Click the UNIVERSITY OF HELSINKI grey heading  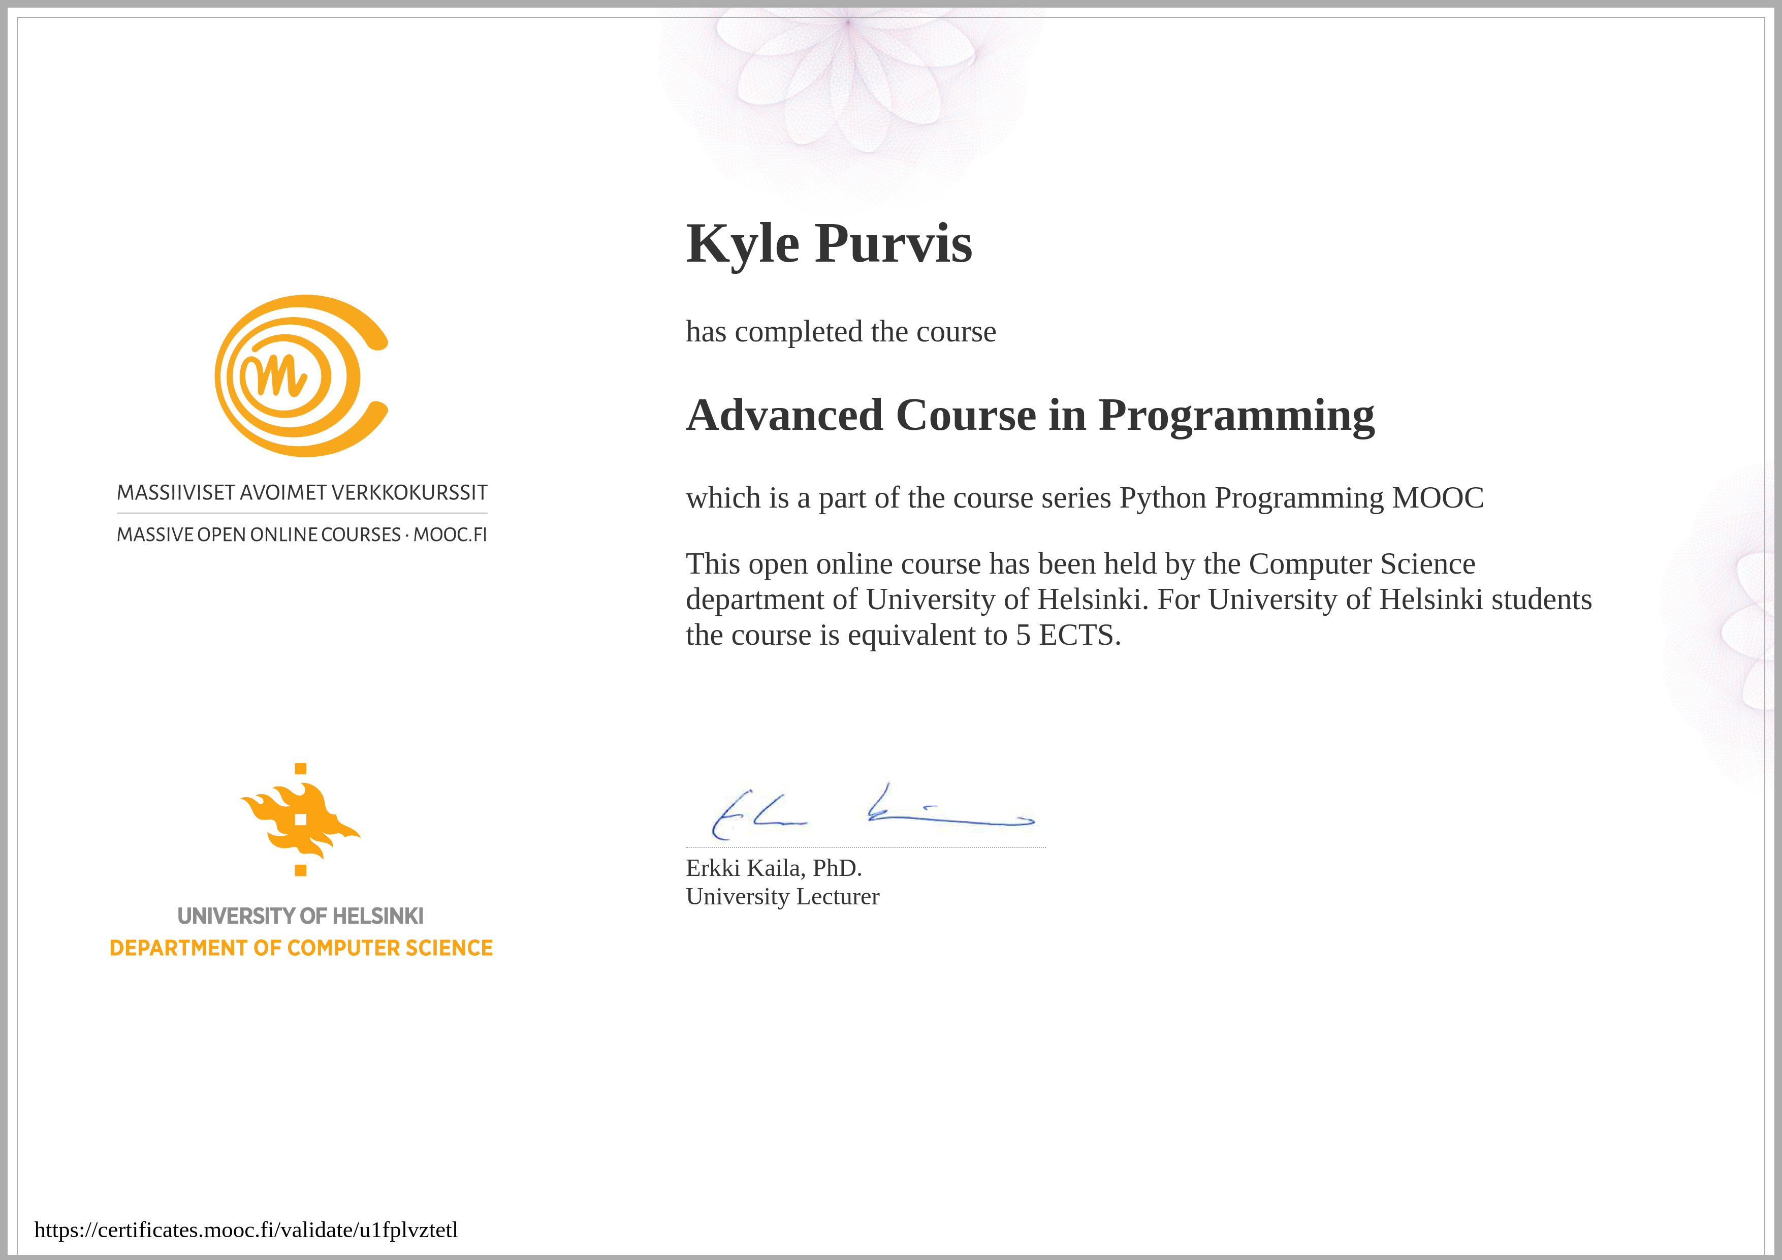coord(300,916)
